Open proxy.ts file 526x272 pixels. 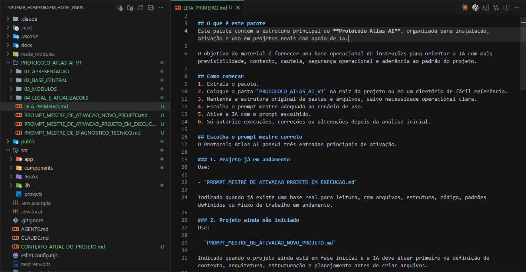pos(85,194)
